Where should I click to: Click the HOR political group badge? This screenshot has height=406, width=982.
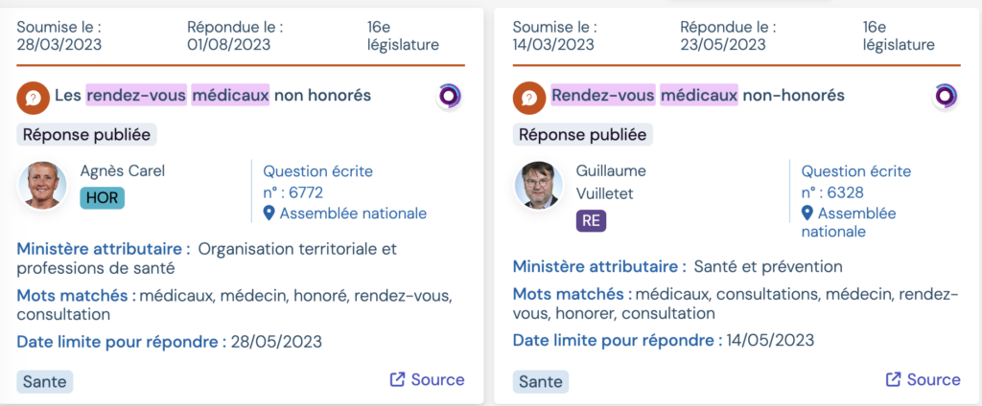point(102,198)
